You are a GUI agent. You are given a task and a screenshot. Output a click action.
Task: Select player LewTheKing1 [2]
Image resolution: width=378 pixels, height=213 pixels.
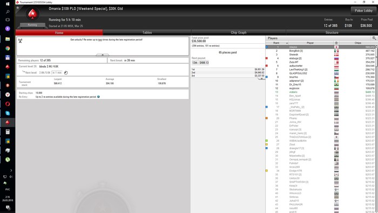pyautogui.click(x=298, y=70)
